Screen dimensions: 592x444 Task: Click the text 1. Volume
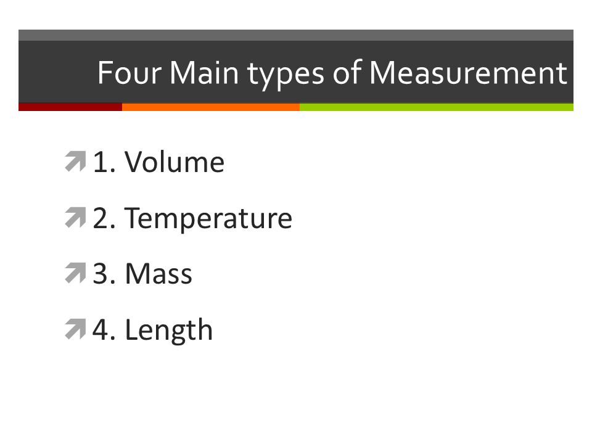(x=158, y=162)
